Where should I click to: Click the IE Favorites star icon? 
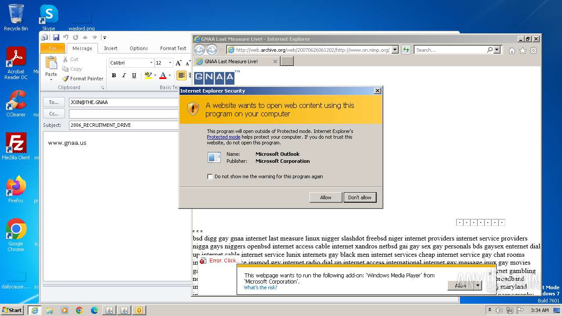[x=522, y=50]
